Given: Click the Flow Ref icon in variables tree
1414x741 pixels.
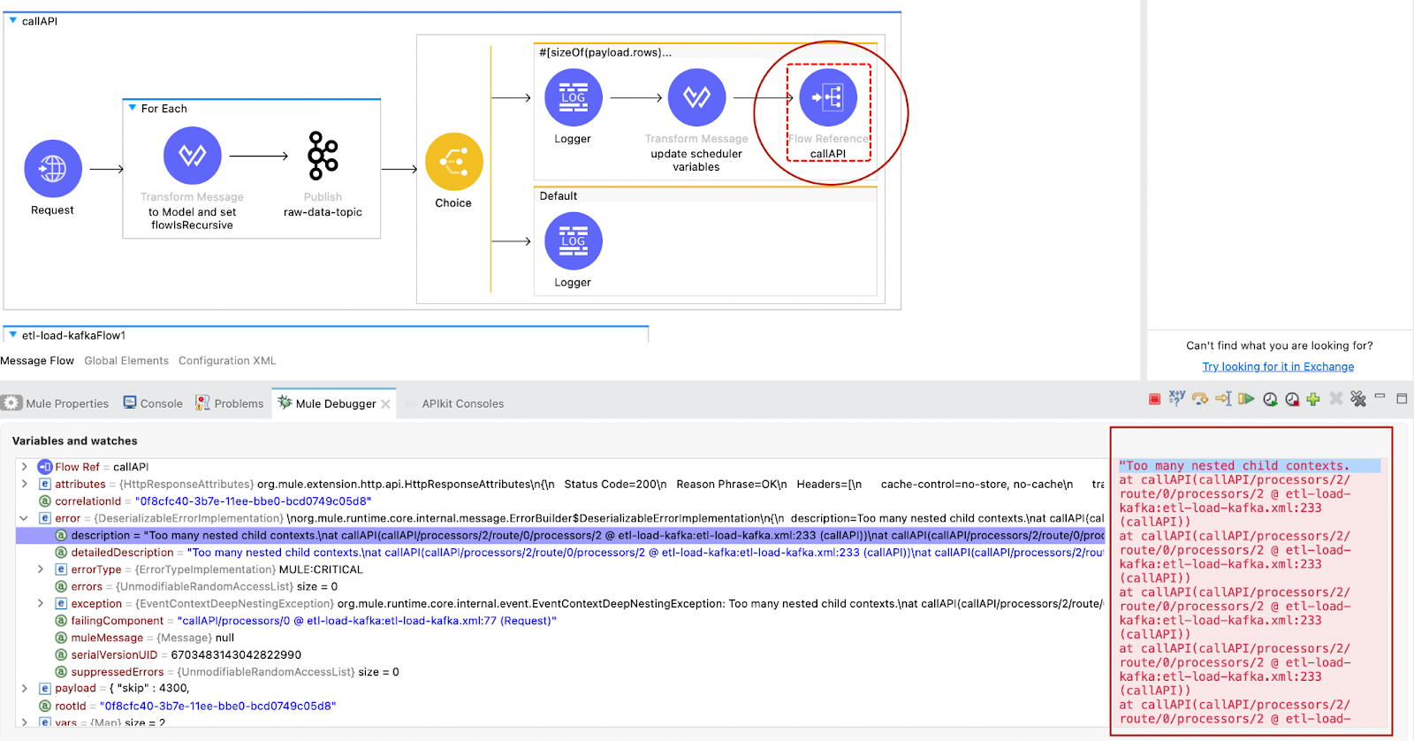Looking at the screenshot, I should [x=45, y=467].
